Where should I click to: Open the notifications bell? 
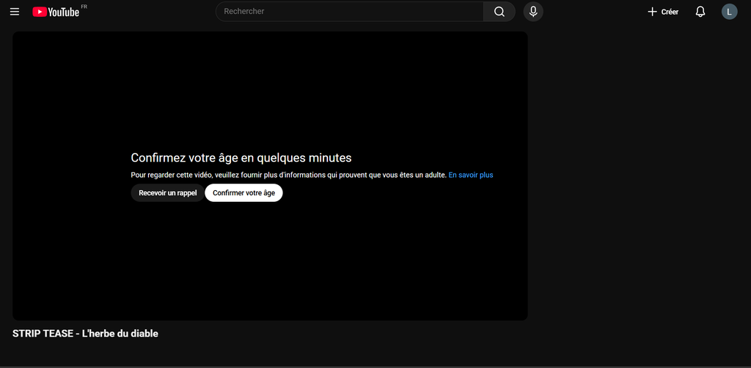click(x=700, y=12)
